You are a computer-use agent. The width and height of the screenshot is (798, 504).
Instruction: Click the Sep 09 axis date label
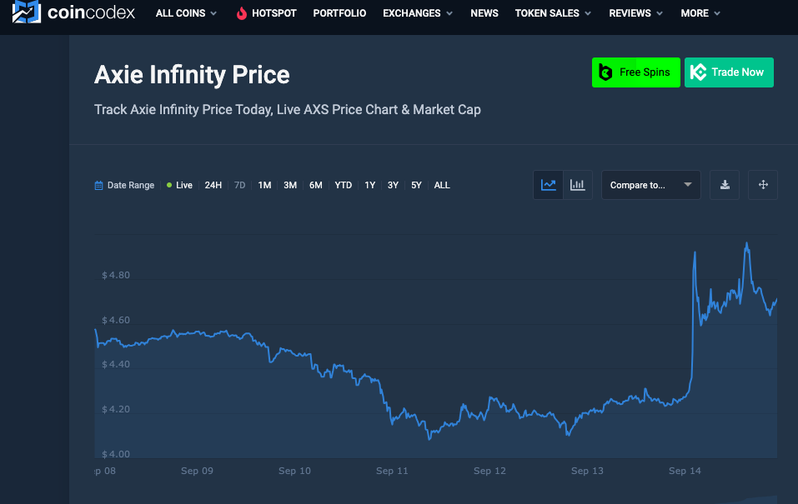[197, 471]
